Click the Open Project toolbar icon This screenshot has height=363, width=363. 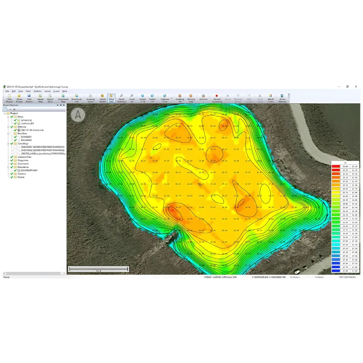click(x=19, y=98)
